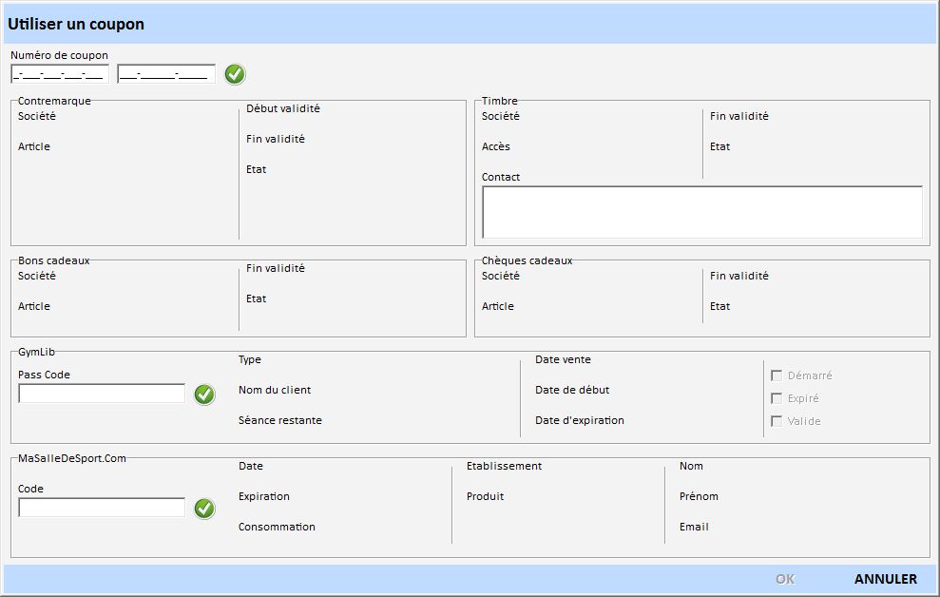Screen dimensions: 940x597
Task: Toggle the Valide checkbox
Action: (x=777, y=421)
